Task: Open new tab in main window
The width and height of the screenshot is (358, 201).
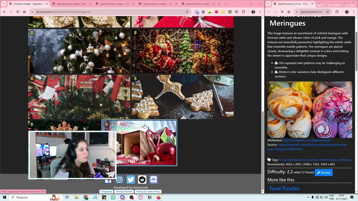Action: click(226, 4)
